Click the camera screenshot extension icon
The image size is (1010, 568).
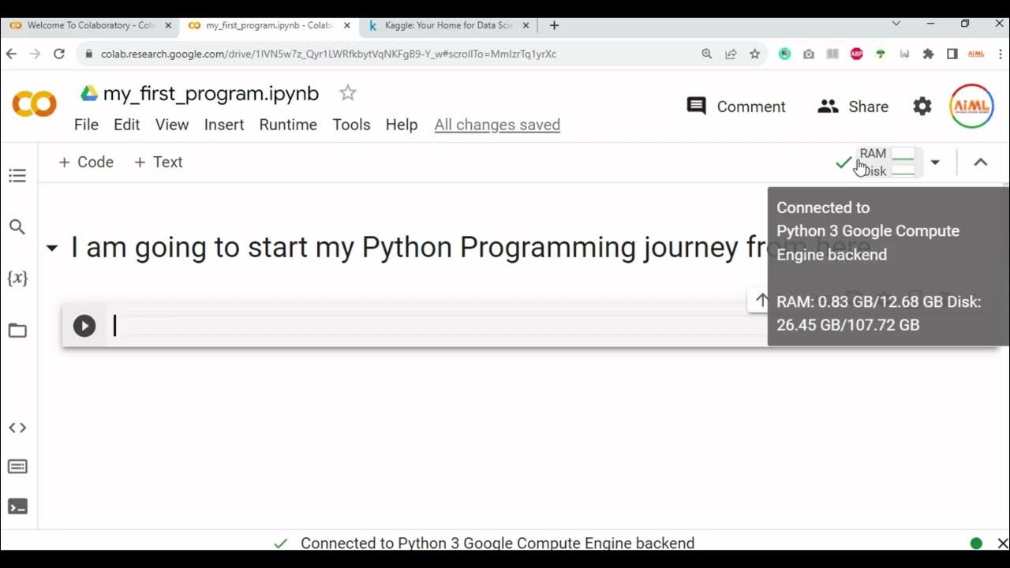pos(809,54)
